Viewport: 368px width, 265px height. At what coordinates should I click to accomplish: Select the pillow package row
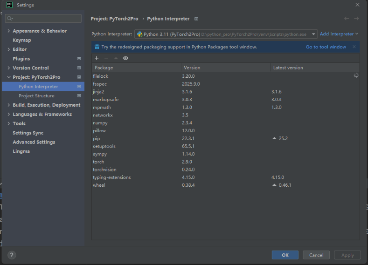[x=225, y=130]
